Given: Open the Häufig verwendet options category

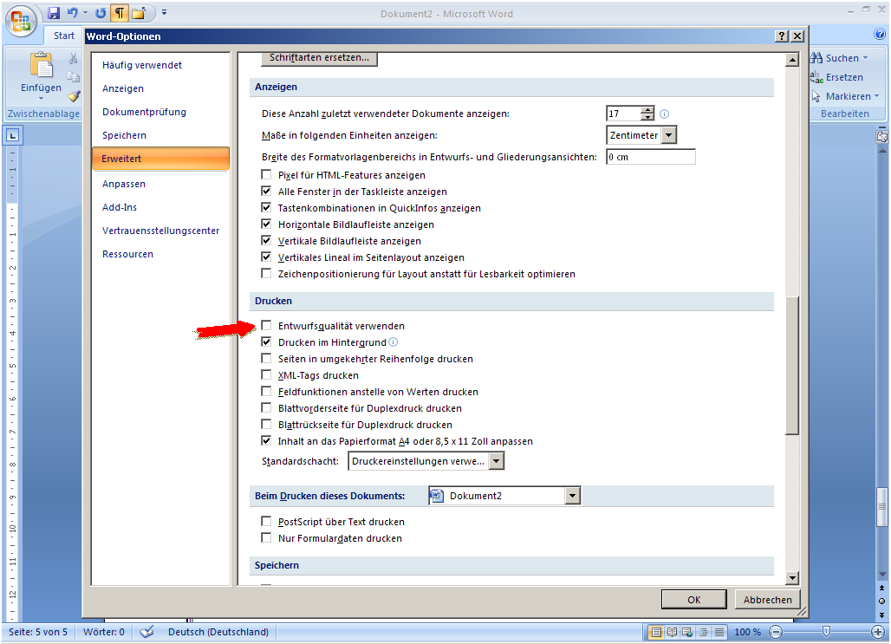Looking at the screenshot, I should point(142,65).
